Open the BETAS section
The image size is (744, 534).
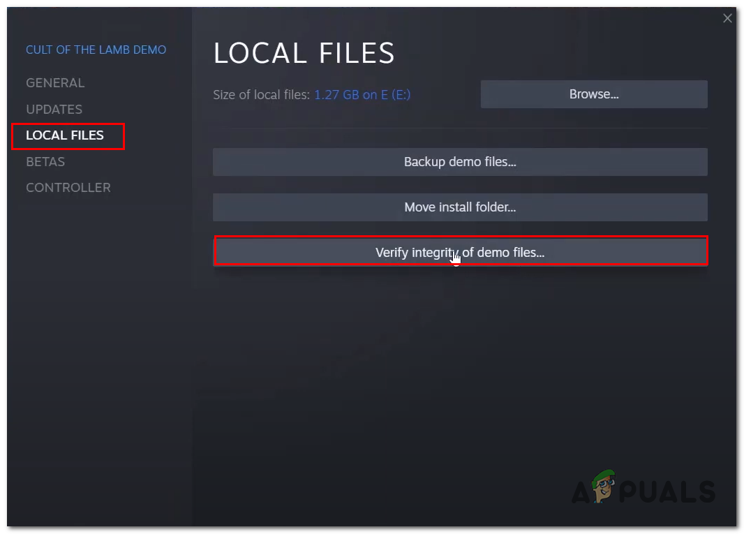tap(45, 161)
